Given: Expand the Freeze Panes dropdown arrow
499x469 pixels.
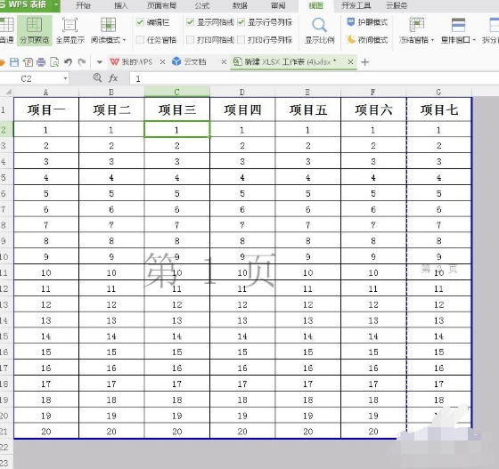Looking at the screenshot, I should pyautogui.click(x=432, y=40).
